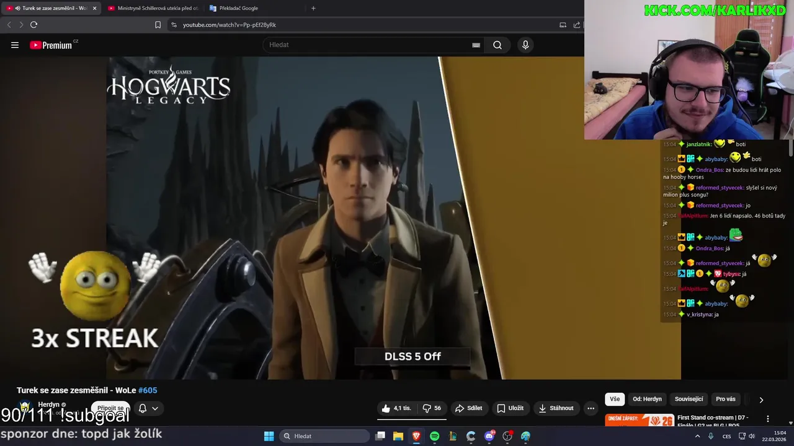Open volume control speaker icon in tray

[752, 436]
